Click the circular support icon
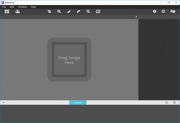 [163, 11]
